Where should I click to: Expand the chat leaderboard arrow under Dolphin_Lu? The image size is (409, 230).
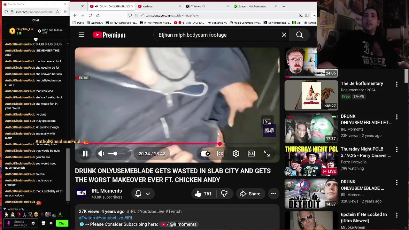pyautogui.click(x=36, y=40)
